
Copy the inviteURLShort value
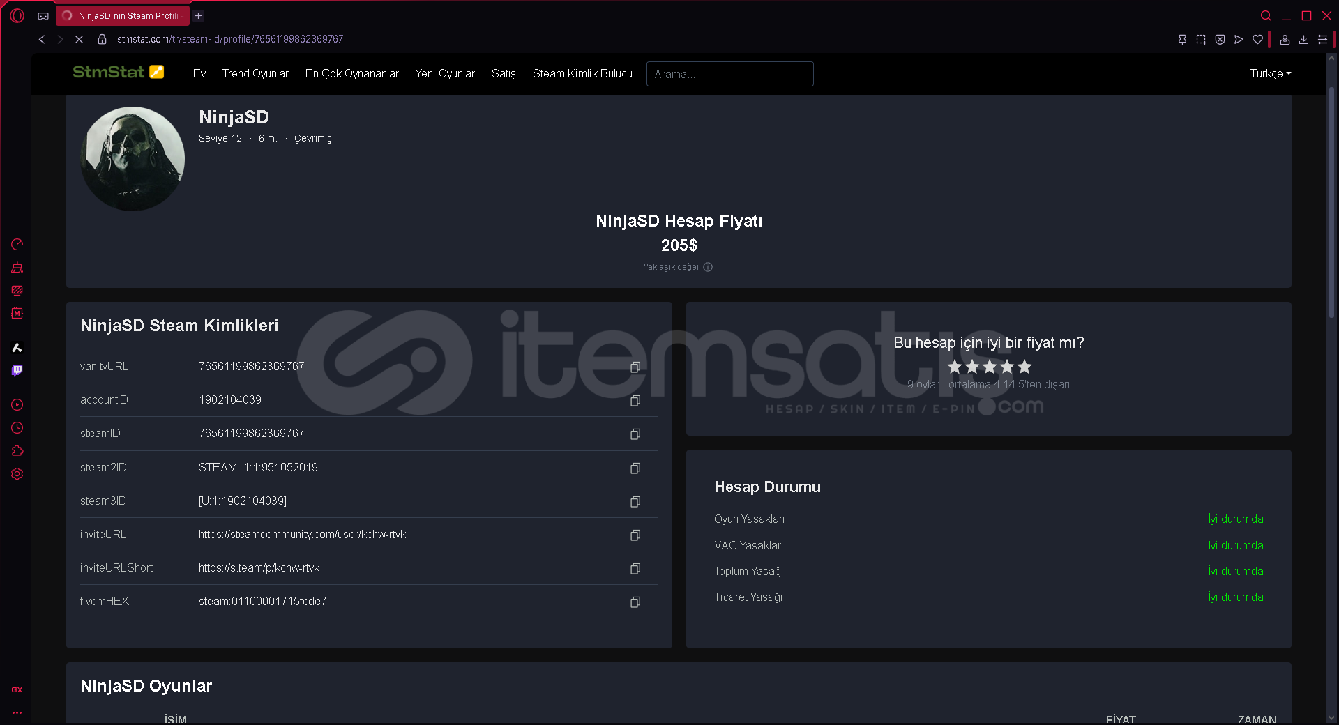coord(635,568)
